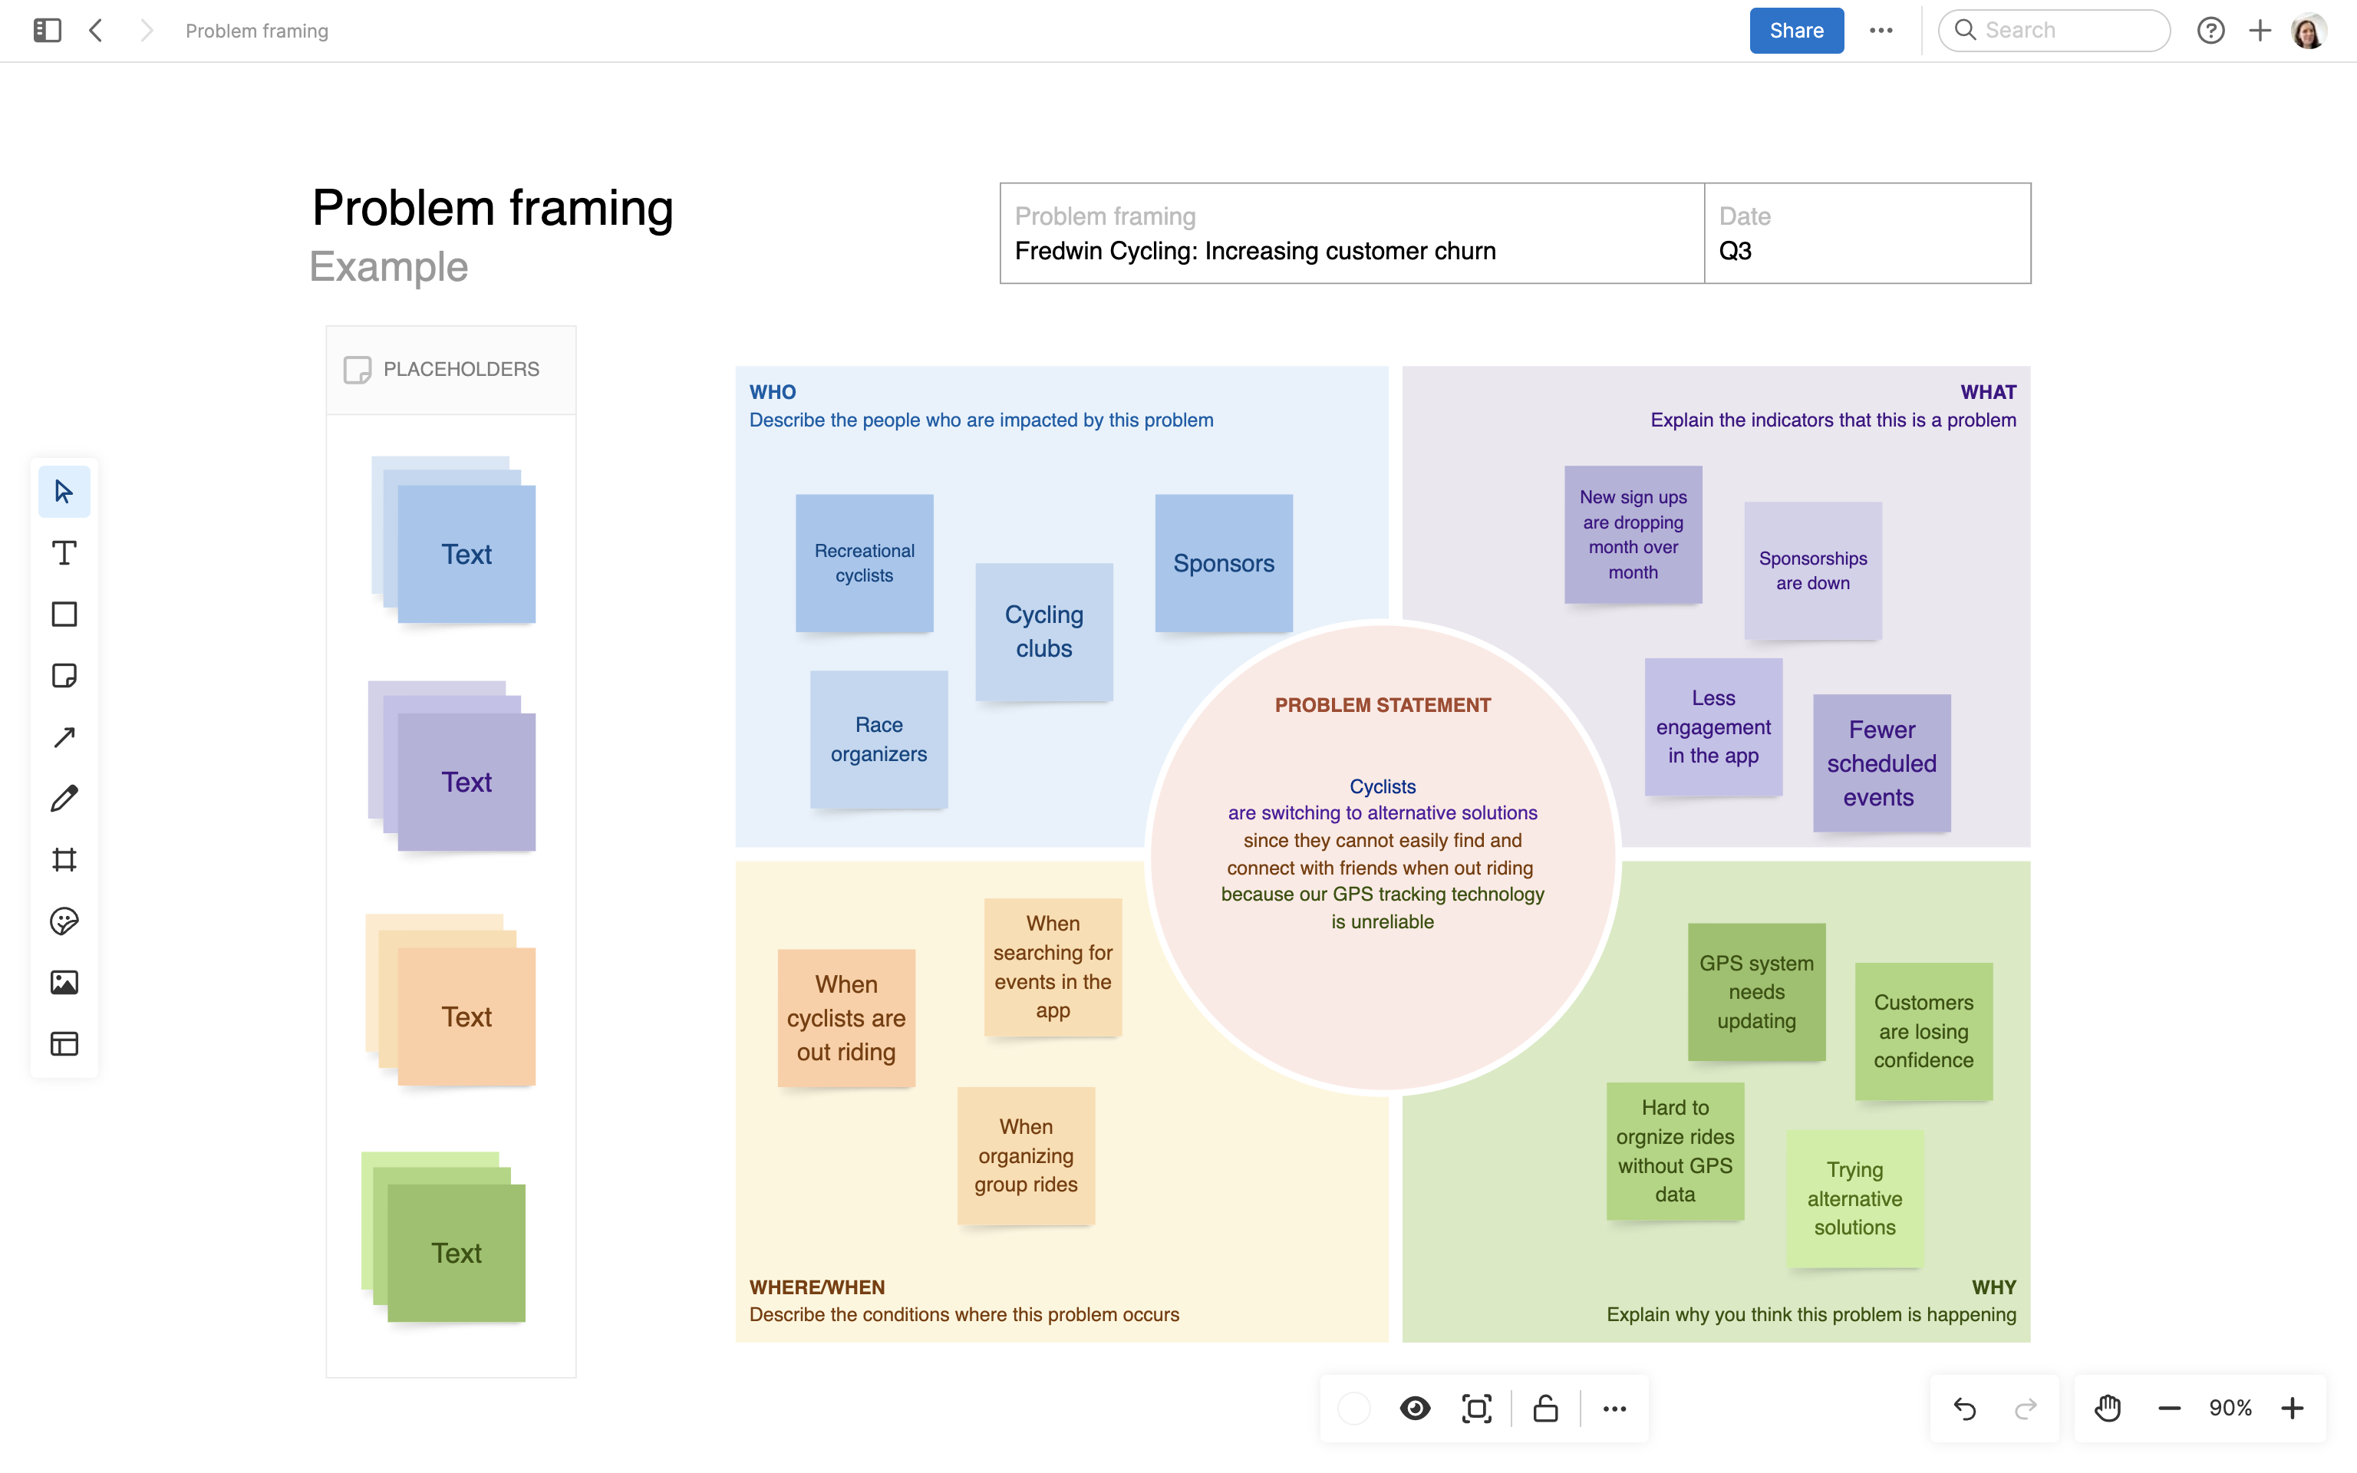Toggle the lock icon in bottom bar
The image size is (2357, 1473).
pyautogui.click(x=1546, y=1409)
